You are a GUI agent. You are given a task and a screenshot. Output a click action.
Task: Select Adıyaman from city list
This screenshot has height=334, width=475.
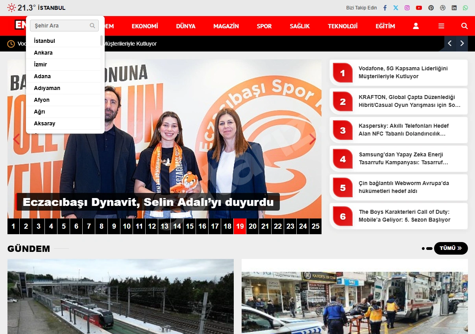tap(63, 88)
